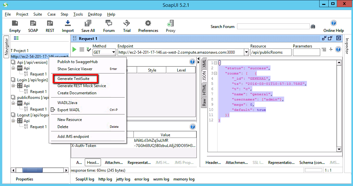353x186 pixels.
Task: Toggle the request/response splitter arrows
Action: pos(198,60)
